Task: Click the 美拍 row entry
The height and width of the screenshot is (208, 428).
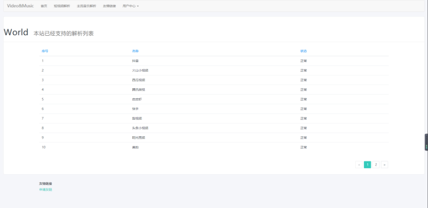Action: click(x=136, y=147)
